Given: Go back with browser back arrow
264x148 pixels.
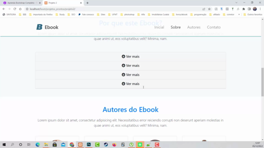Looking at the screenshot, I should point(4,9).
